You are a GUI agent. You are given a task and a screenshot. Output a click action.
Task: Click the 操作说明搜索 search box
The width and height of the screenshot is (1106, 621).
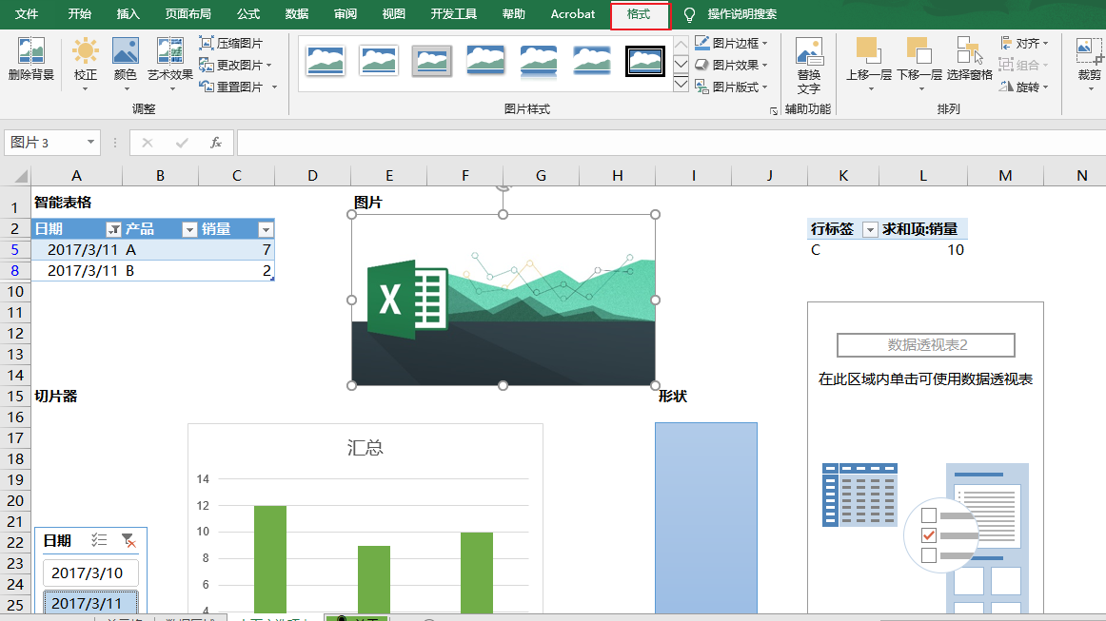tap(742, 14)
